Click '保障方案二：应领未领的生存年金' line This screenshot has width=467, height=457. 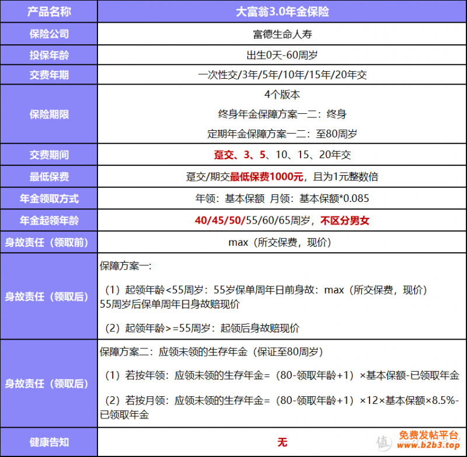[212, 352]
